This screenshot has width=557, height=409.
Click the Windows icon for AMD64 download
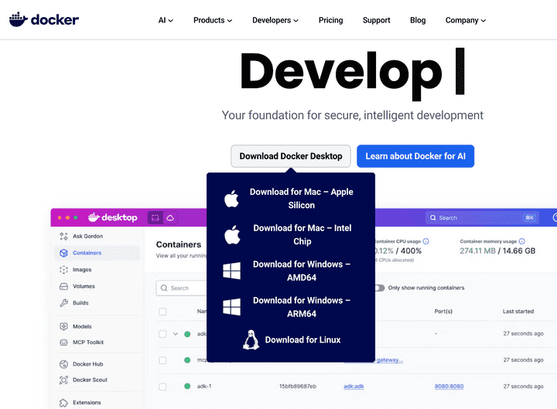tap(231, 271)
